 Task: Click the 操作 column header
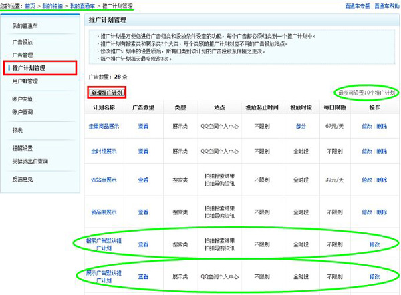(x=374, y=107)
